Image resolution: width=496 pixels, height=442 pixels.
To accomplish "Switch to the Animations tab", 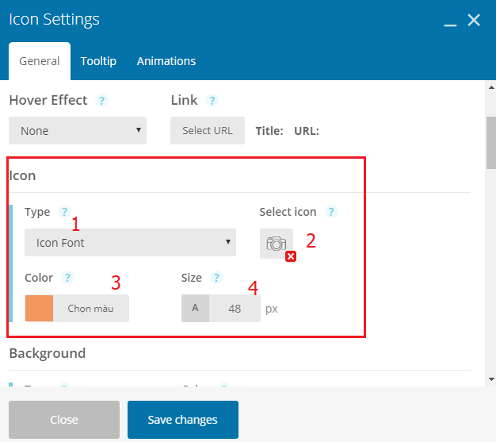I will (x=166, y=61).
